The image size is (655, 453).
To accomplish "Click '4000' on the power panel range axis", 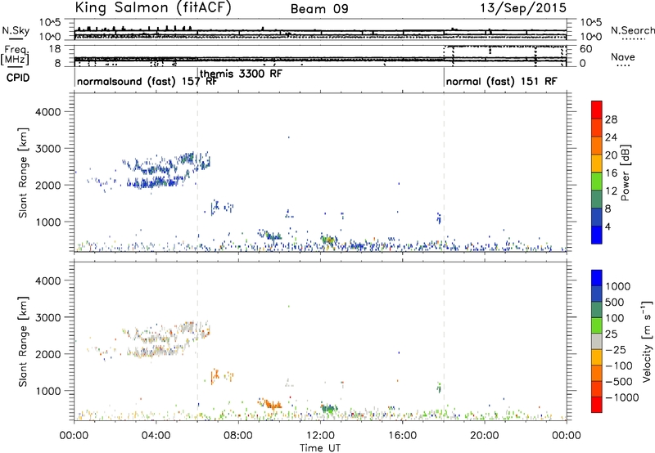I will [x=48, y=112].
